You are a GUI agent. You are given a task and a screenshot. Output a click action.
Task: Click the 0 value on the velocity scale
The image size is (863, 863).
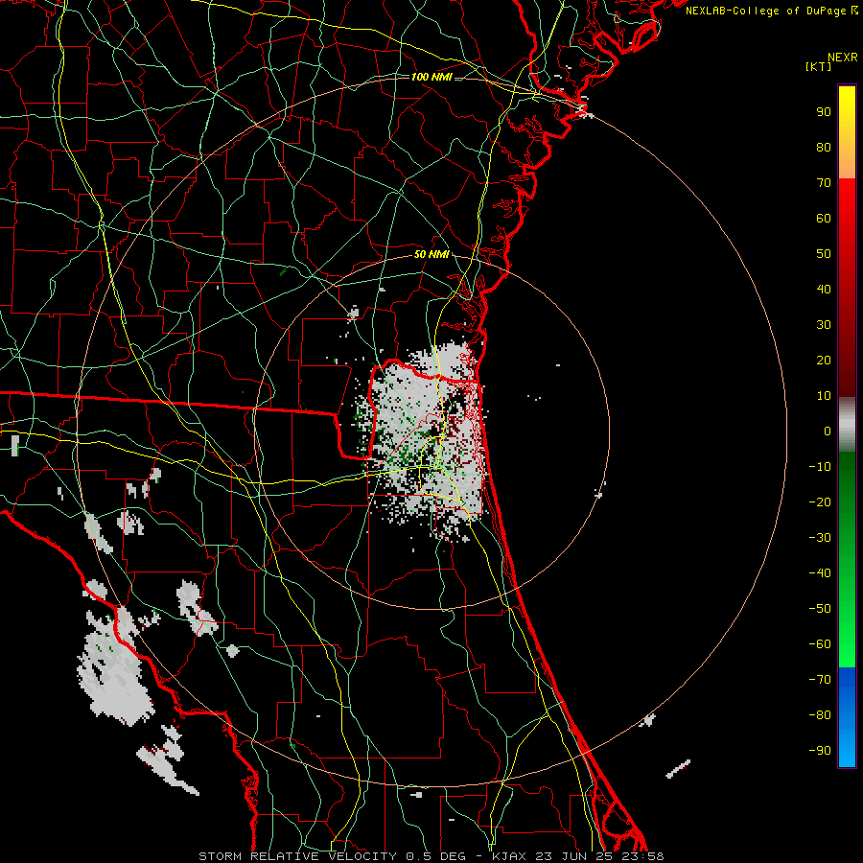click(828, 431)
